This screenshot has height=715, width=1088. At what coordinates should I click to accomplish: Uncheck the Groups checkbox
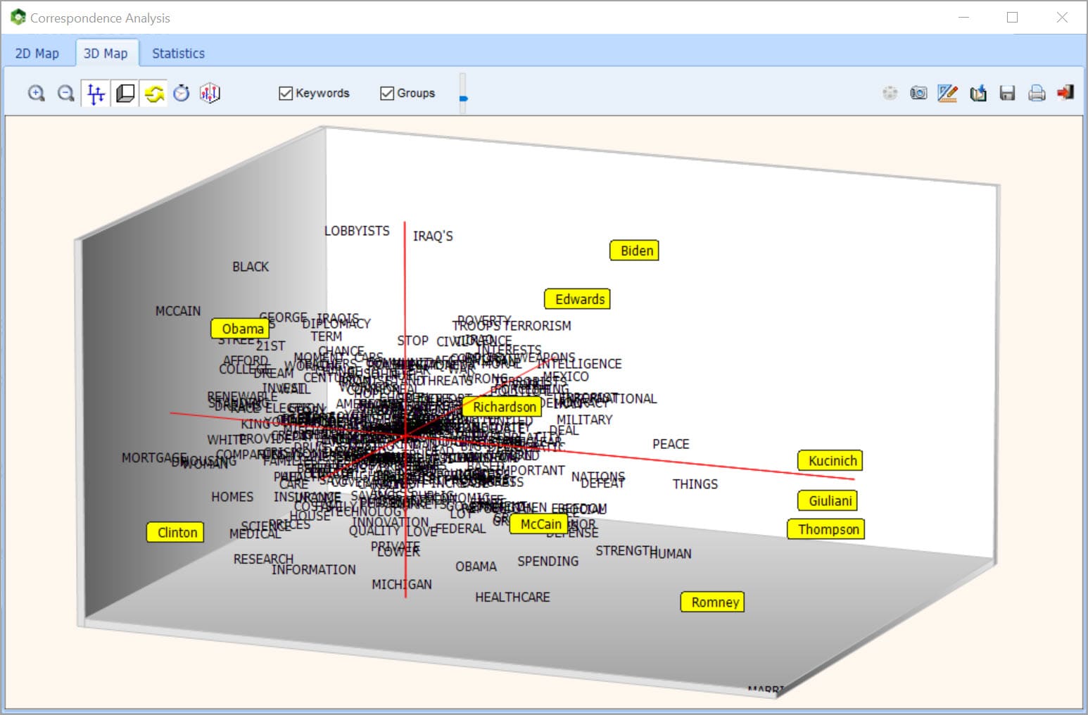(387, 93)
